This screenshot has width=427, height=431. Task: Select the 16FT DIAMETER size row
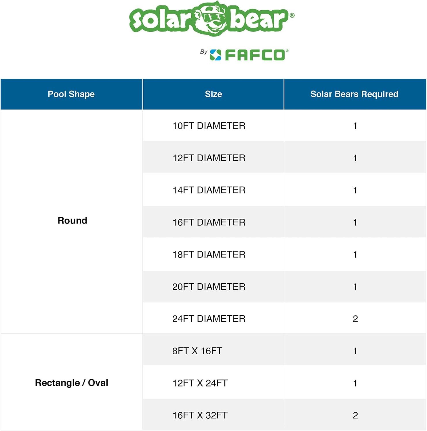[284, 222]
